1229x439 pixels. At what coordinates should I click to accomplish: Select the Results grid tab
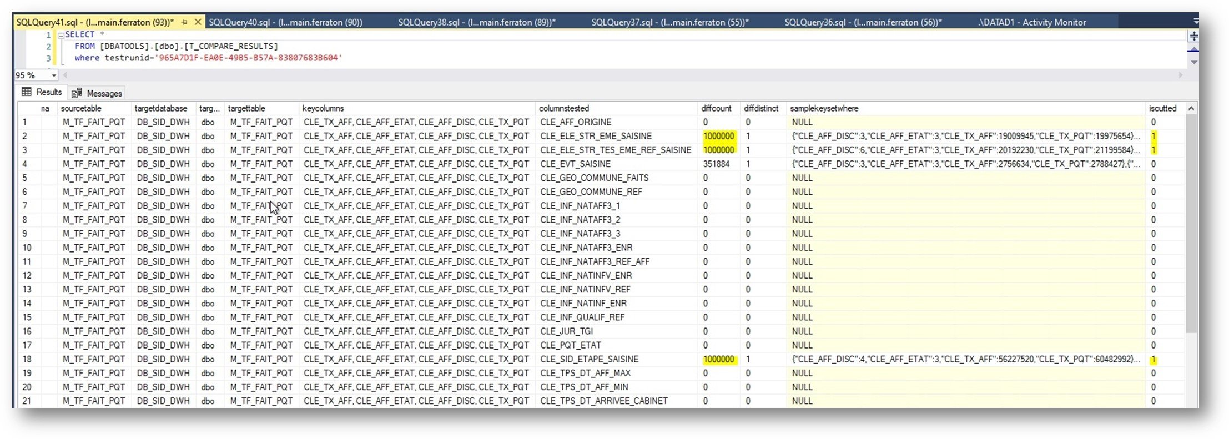[x=42, y=92]
